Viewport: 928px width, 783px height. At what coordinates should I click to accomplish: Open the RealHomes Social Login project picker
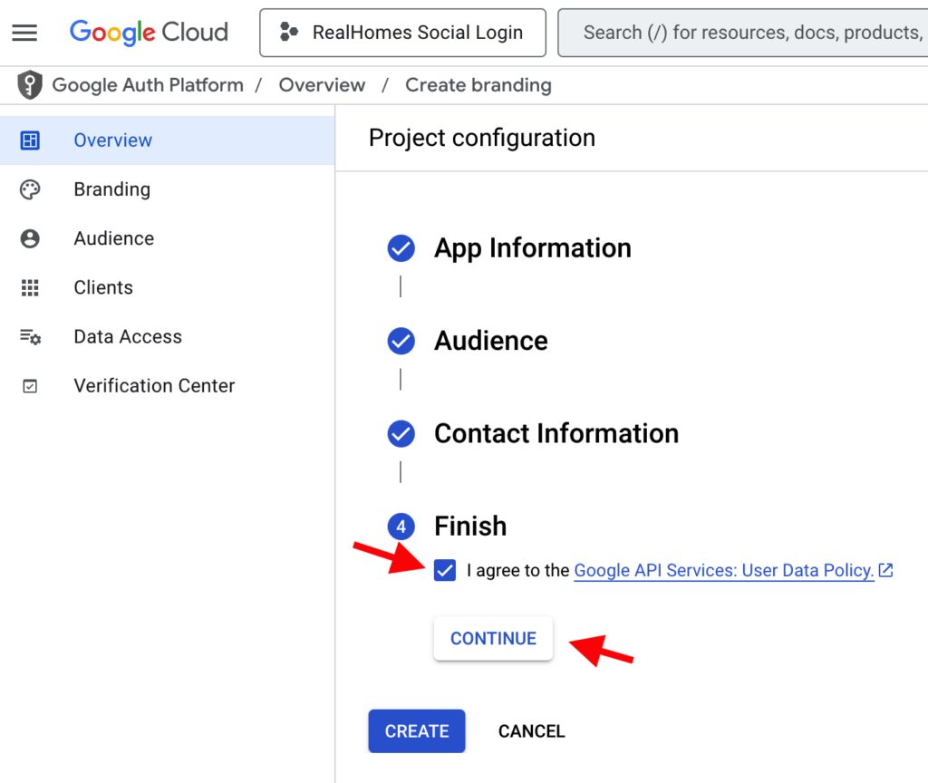pyautogui.click(x=402, y=33)
